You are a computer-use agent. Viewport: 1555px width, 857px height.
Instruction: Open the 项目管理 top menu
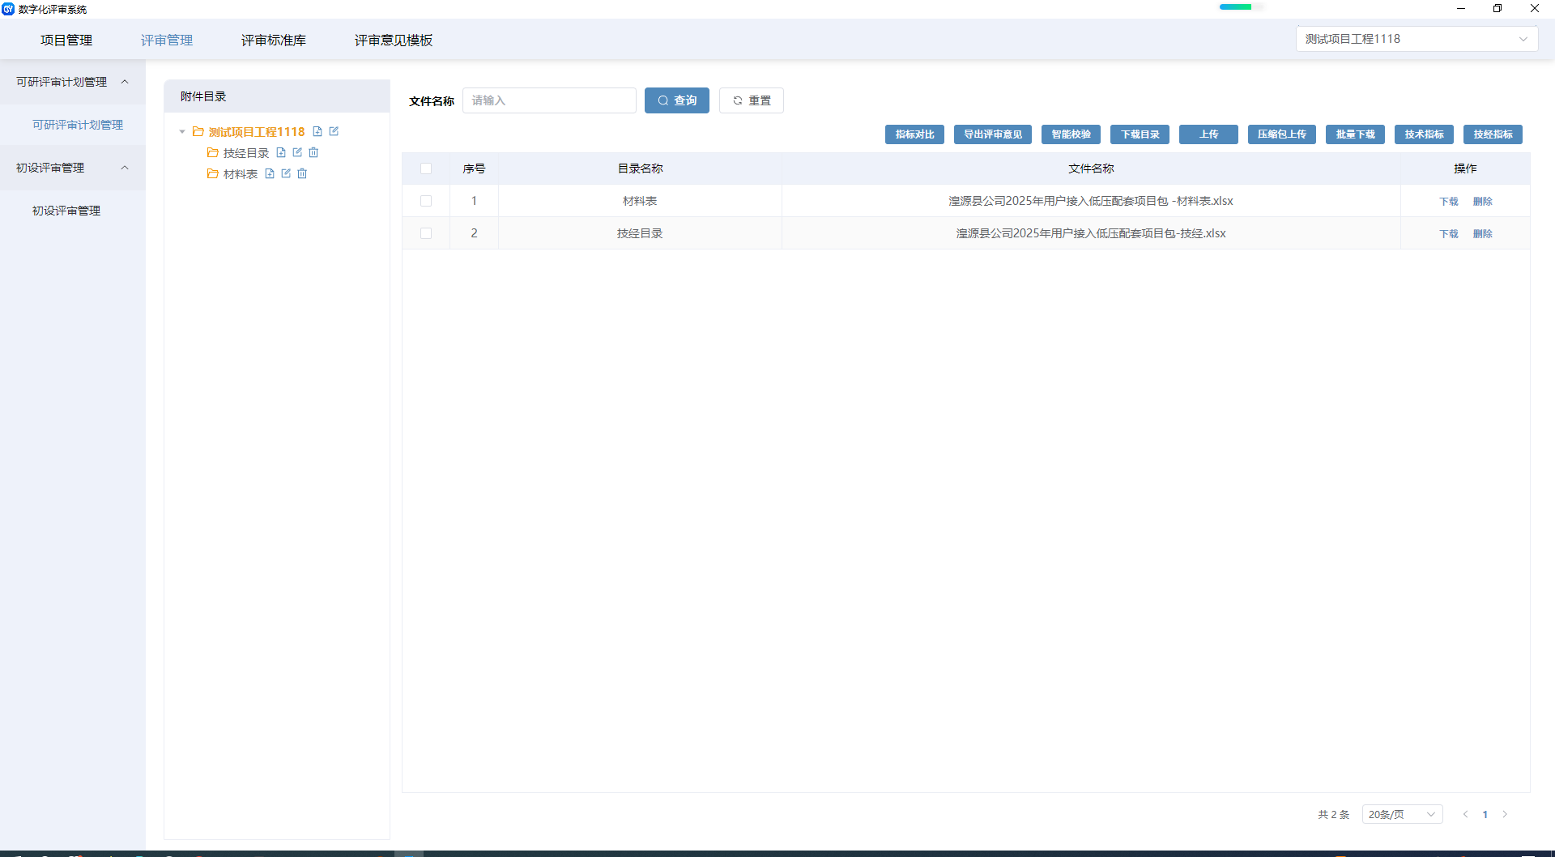(x=66, y=40)
